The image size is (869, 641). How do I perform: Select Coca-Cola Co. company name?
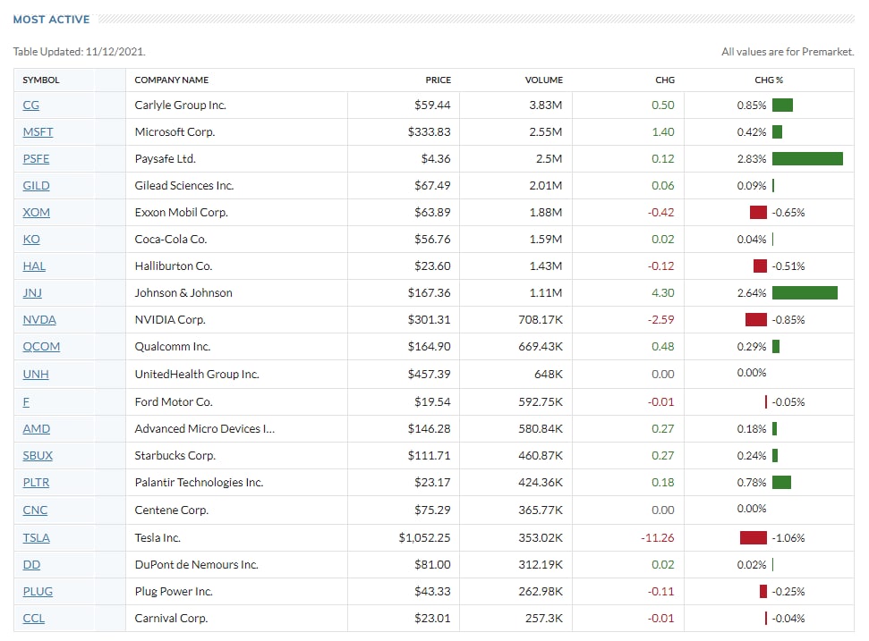click(x=171, y=239)
